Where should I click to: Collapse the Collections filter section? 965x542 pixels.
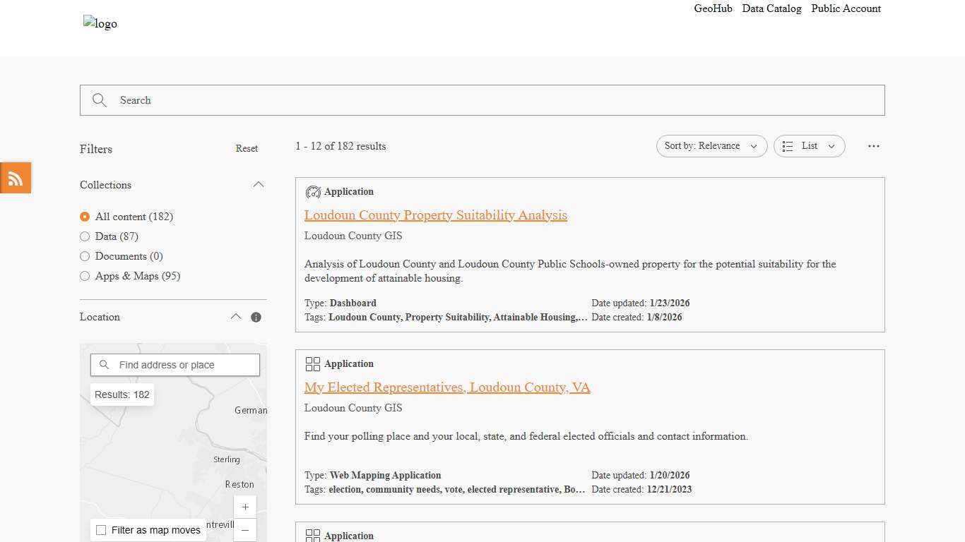259,185
